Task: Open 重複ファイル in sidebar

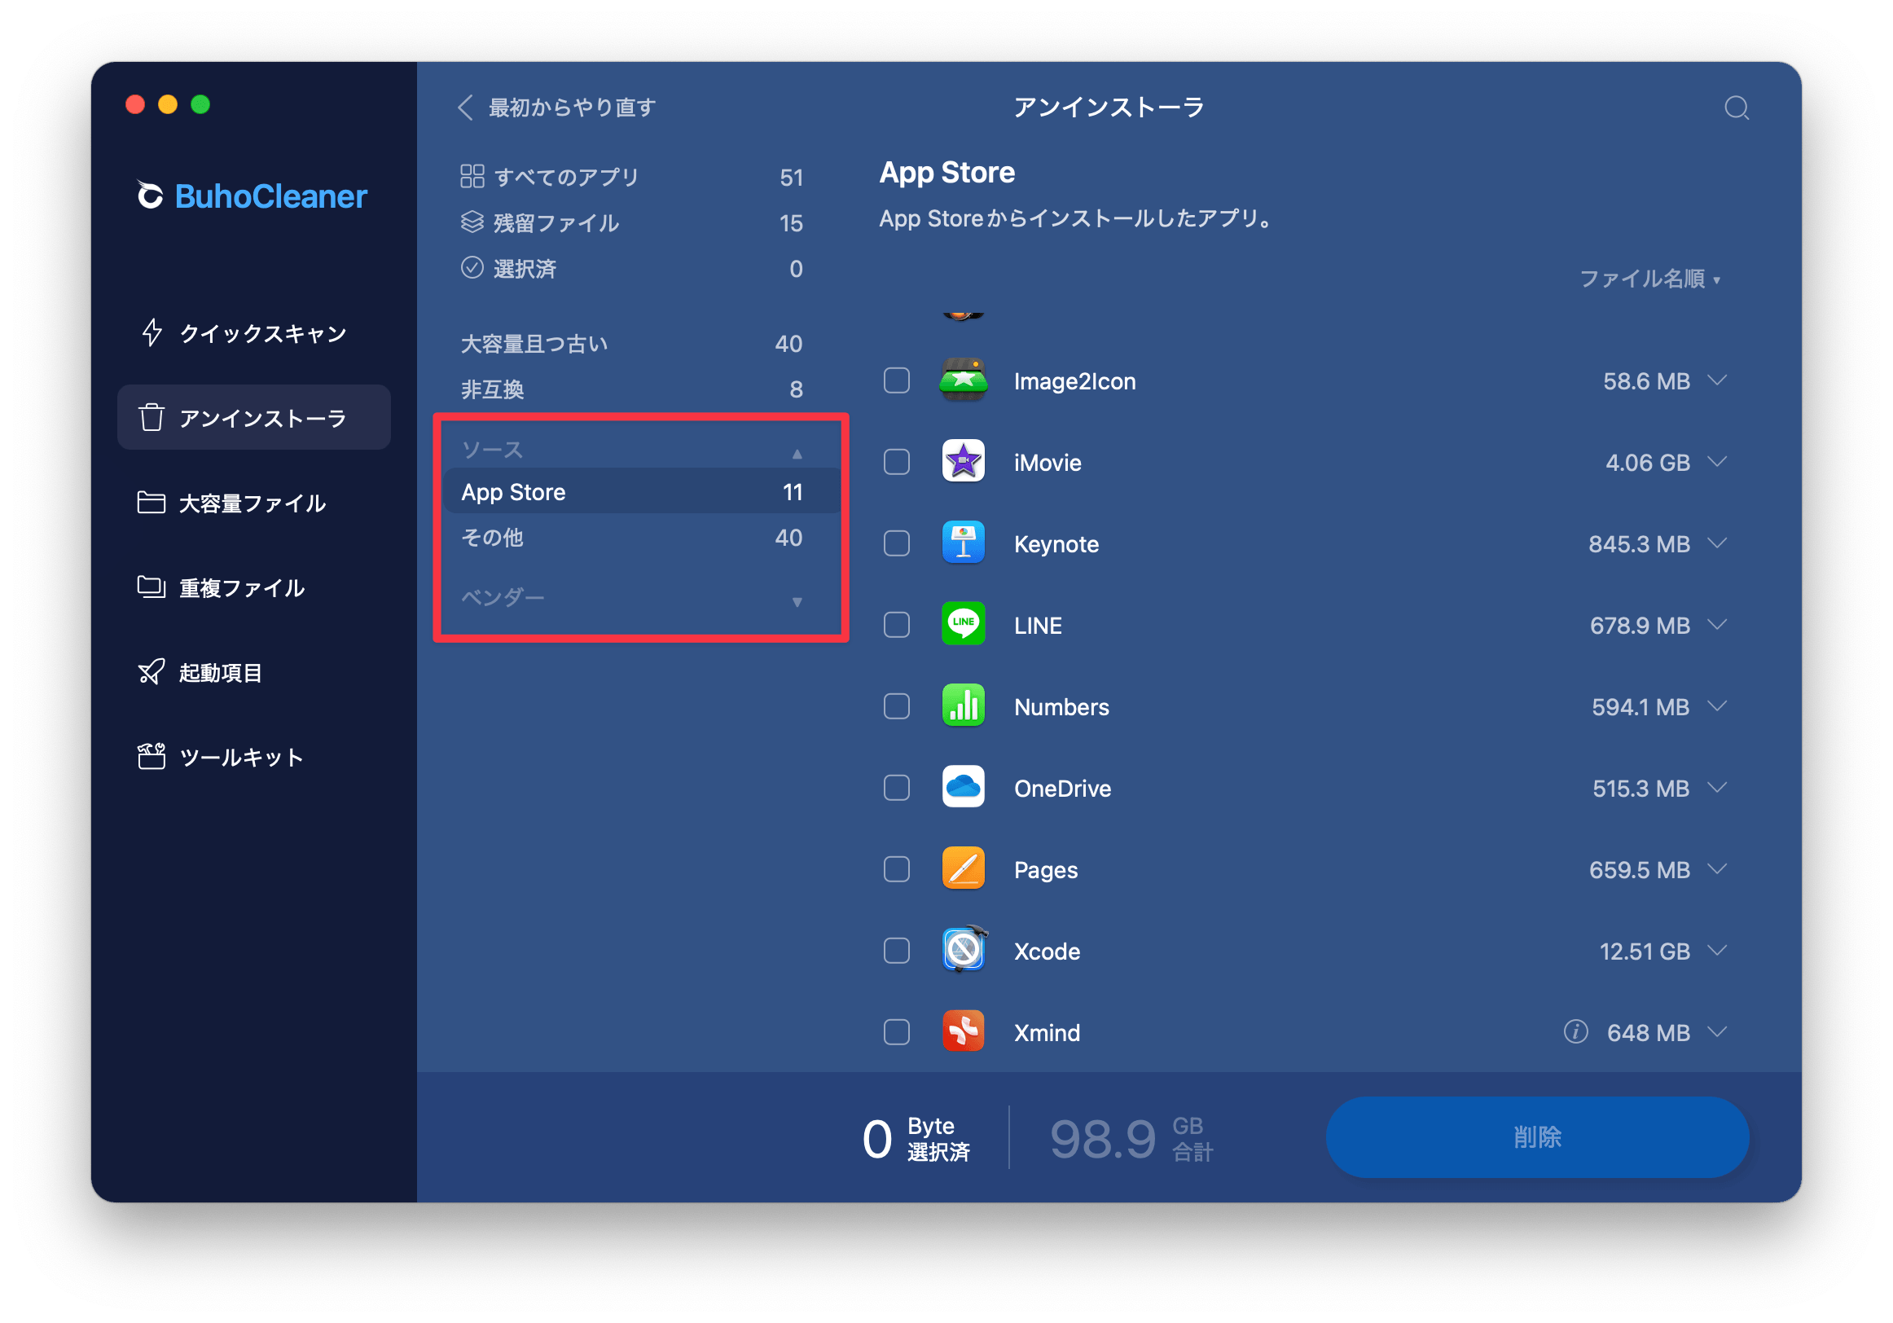Action: click(254, 587)
